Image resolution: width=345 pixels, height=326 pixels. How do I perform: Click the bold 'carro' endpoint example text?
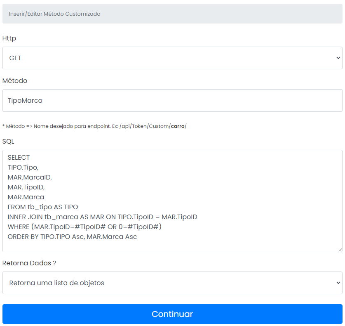[x=178, y=126]
